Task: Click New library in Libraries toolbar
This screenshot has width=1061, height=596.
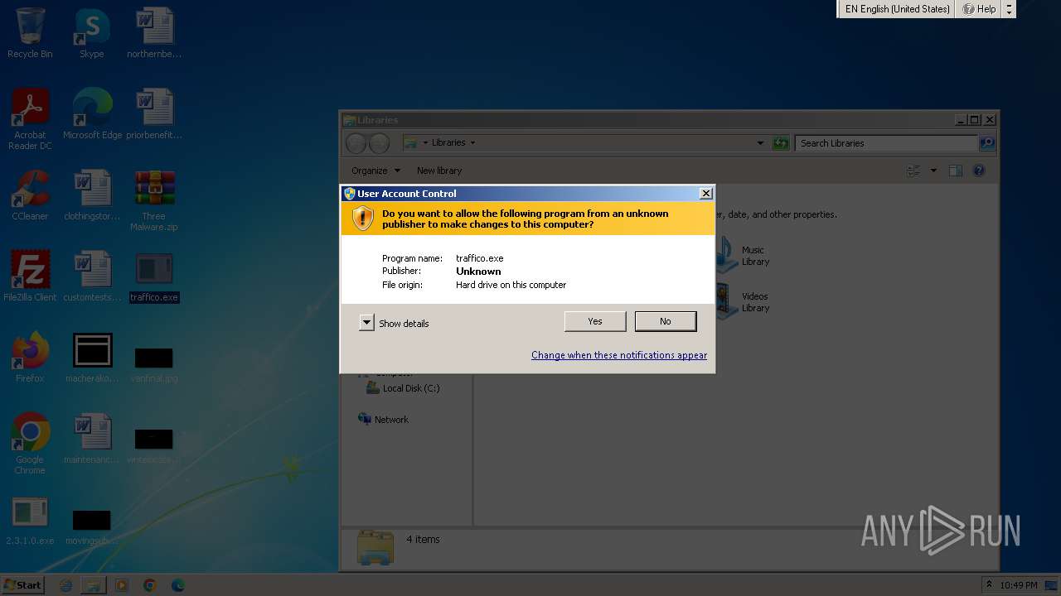Action: (439, 171)
